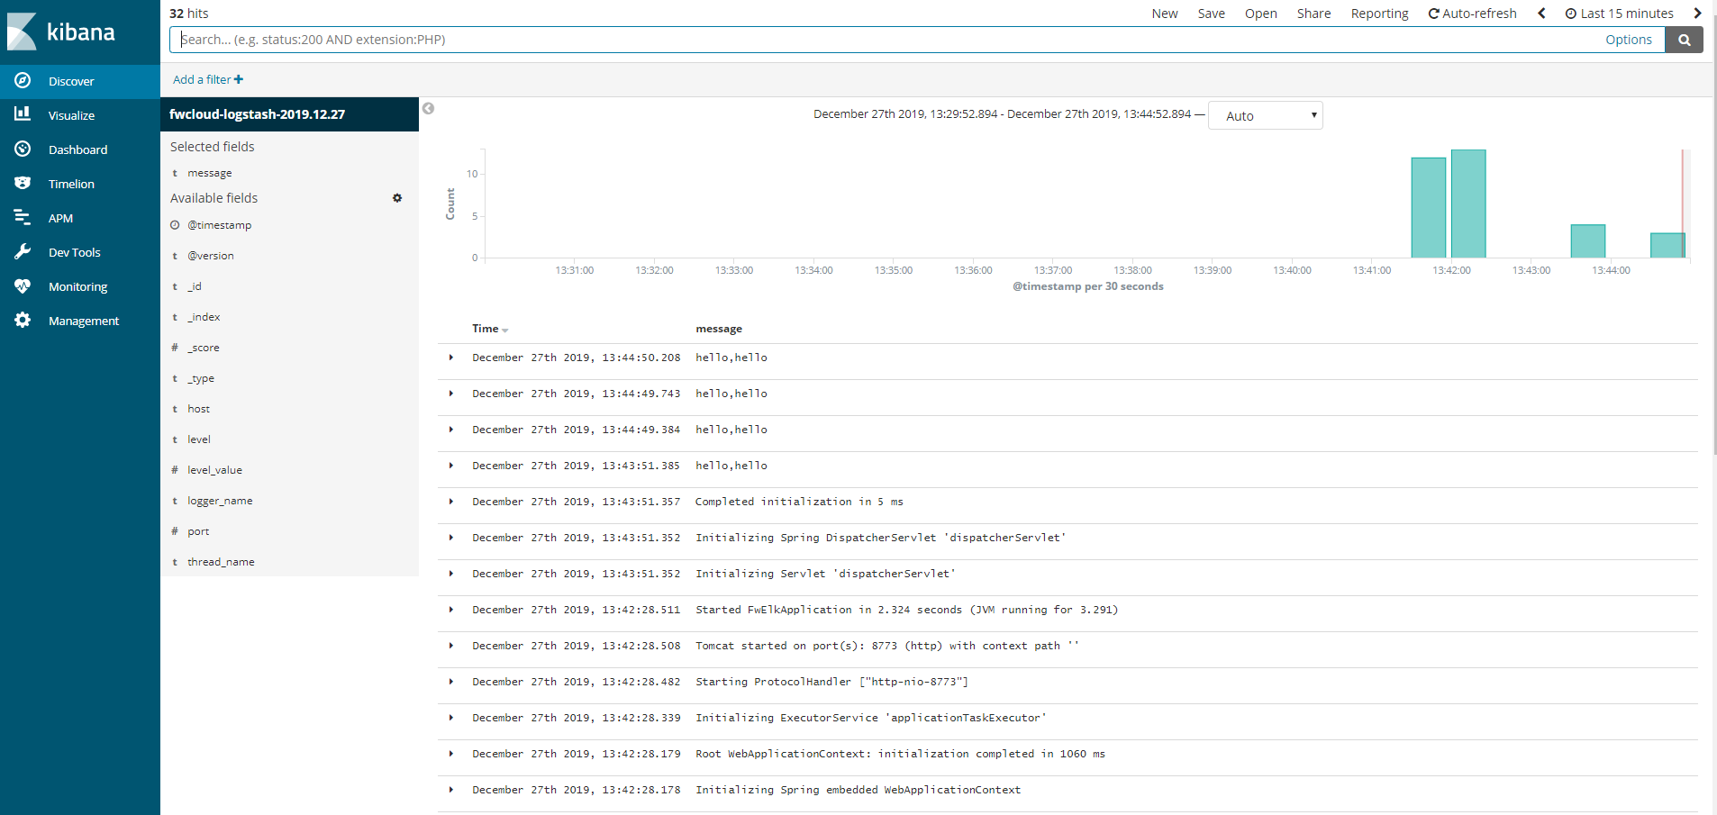Image resolution: width=1717 pixels, height=815 pixels.
Task: Collapse the fields sidebar arrow
Action: point(429,109)
